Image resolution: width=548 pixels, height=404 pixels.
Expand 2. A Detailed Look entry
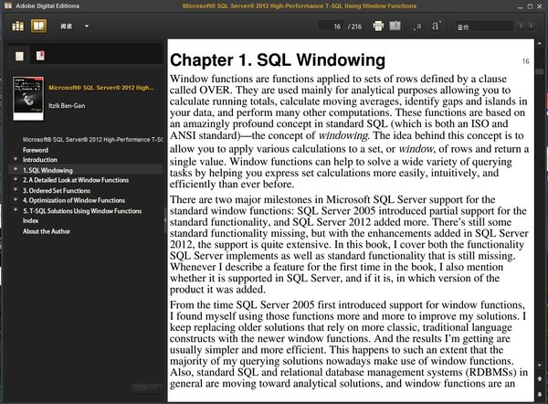tap(16, 179)
